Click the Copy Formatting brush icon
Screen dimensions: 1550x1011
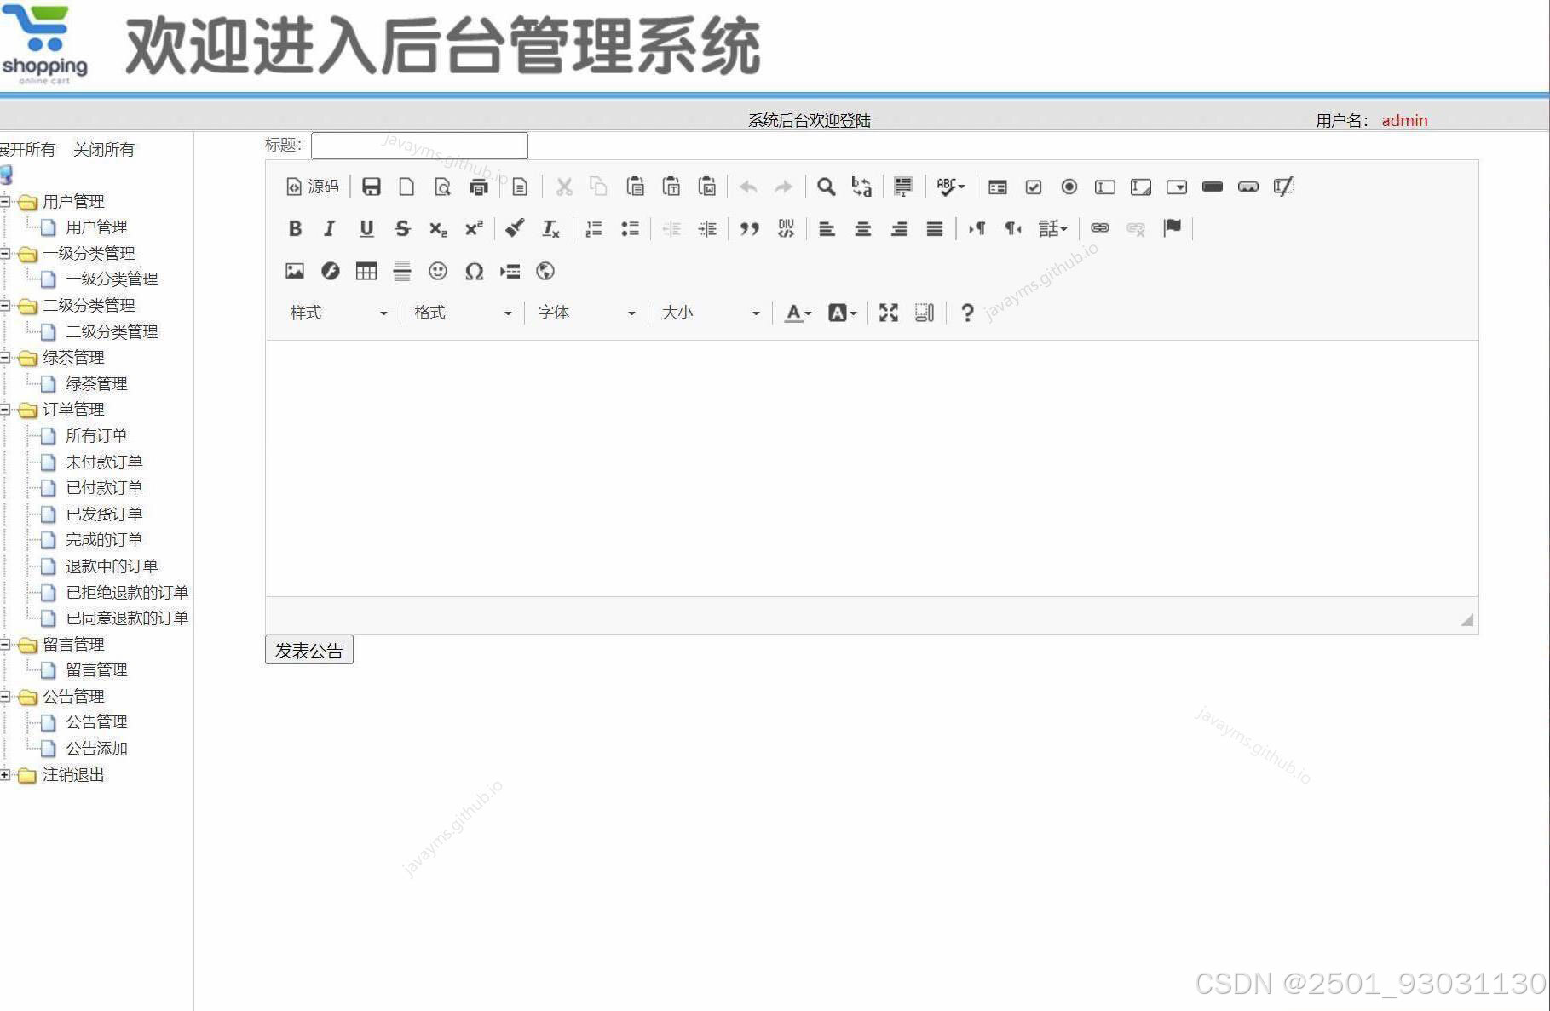(515, 228)
